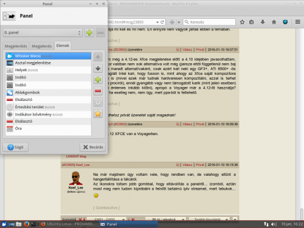Screen dimensions: 304x228
Task: Focus Firefox Keresés search field
Action: [209, 22]
